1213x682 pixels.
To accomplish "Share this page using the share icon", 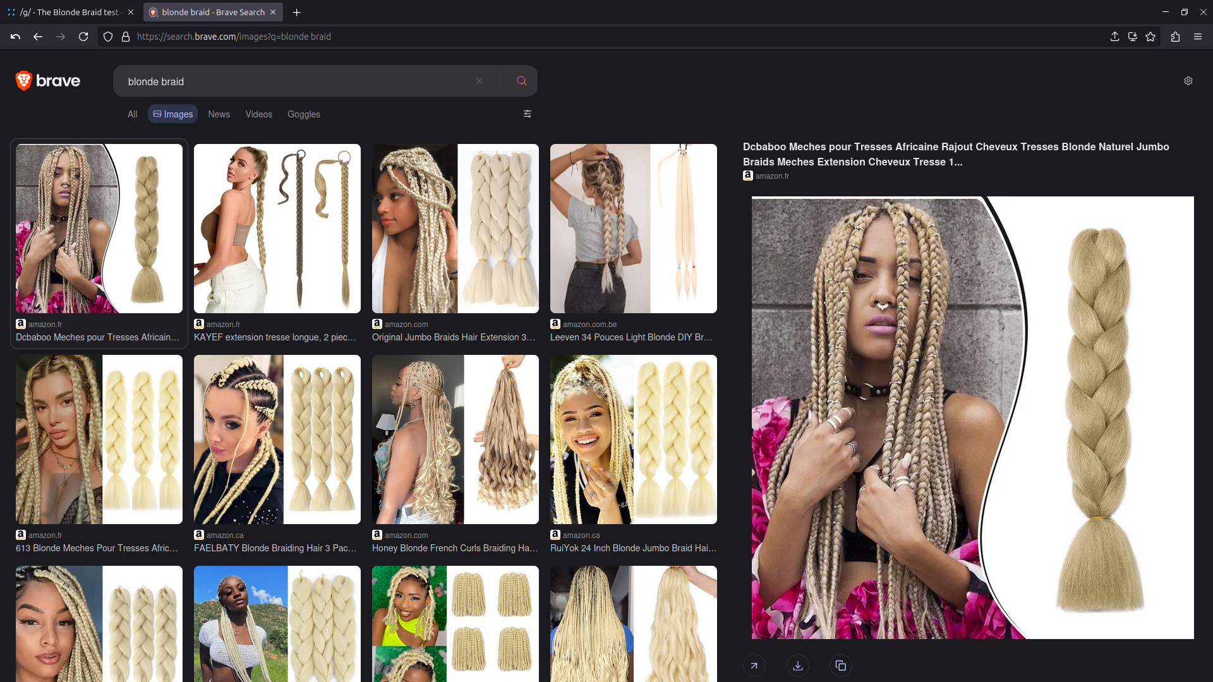I will (1115, 37).
